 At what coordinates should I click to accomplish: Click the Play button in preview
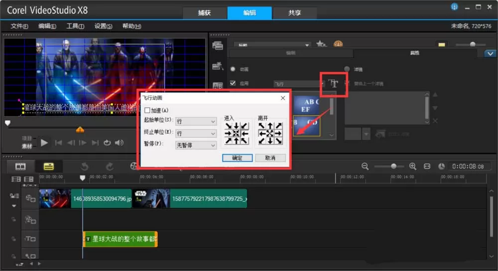pyautogui.click(x=44, y=142)
